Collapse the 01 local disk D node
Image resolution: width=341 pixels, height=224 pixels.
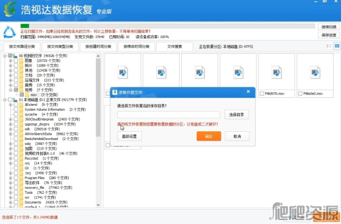pos(5,100)
